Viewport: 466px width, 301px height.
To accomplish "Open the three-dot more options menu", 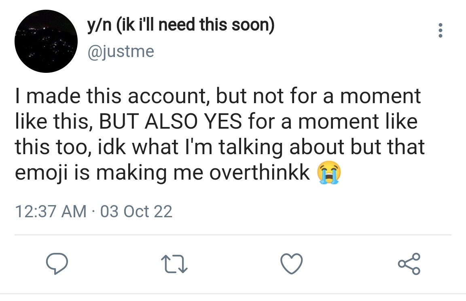I will click(x=441, y=31).
